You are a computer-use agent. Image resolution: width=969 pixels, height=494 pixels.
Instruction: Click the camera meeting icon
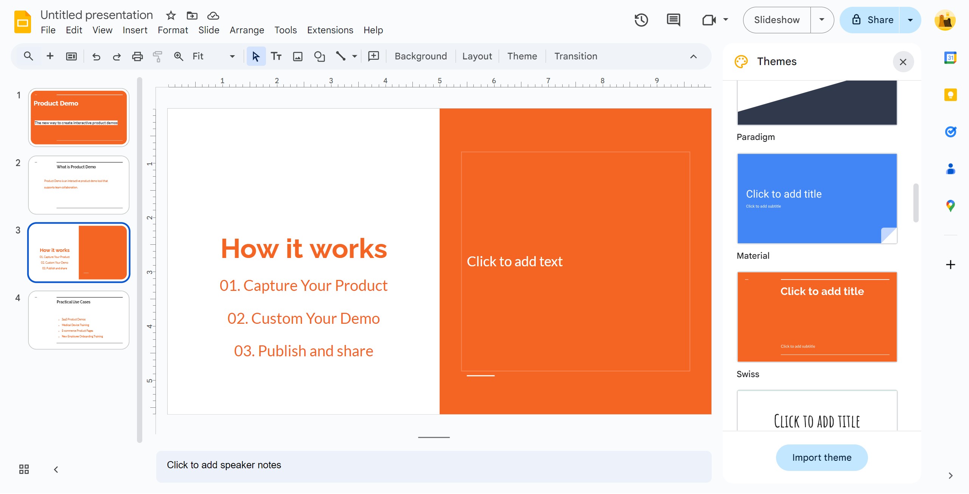pyautogui.click(x=709, y=20)
